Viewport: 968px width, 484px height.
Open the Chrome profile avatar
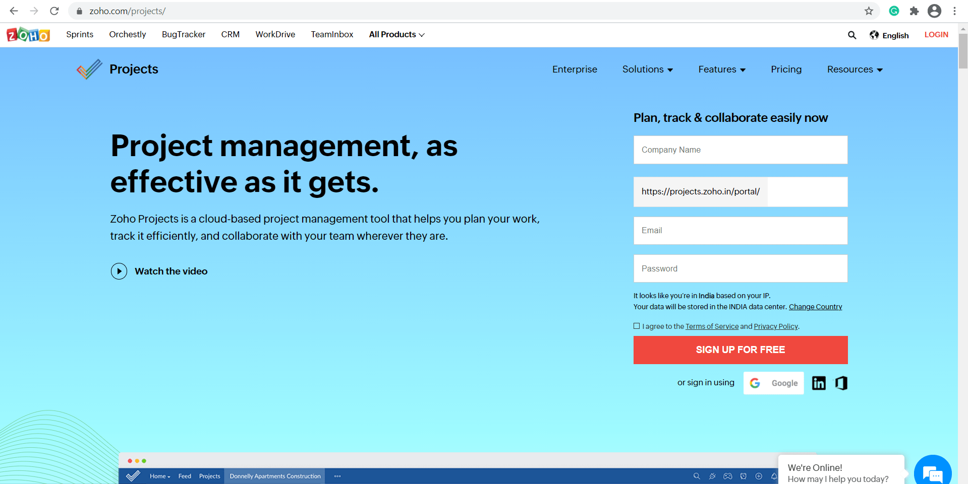(934, 11)
